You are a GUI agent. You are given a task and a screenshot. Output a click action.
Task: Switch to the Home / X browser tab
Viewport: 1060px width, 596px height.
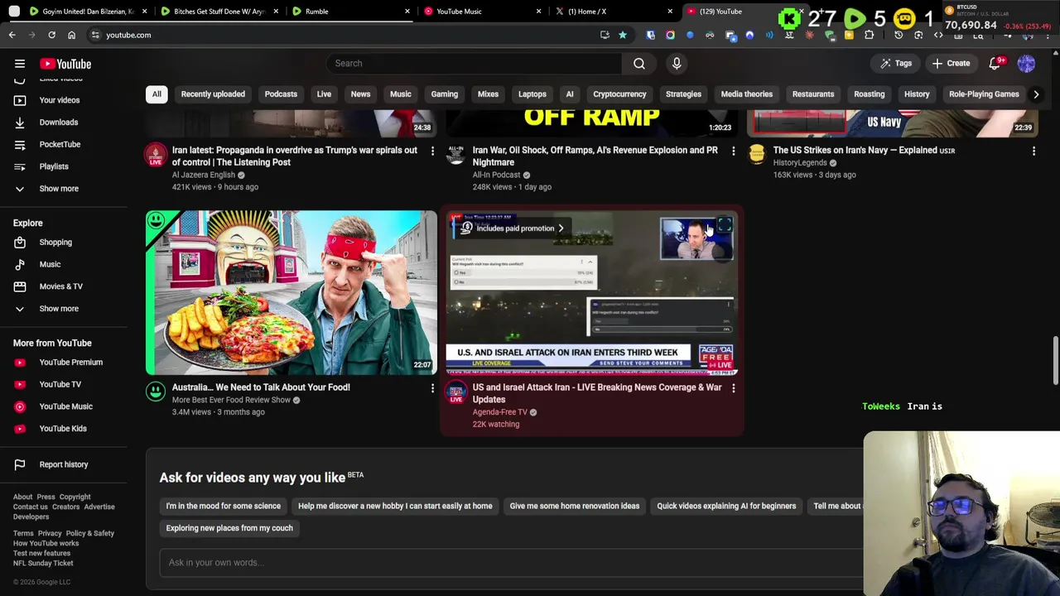point(613,12)
